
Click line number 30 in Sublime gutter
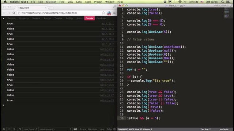pos(121,118)
